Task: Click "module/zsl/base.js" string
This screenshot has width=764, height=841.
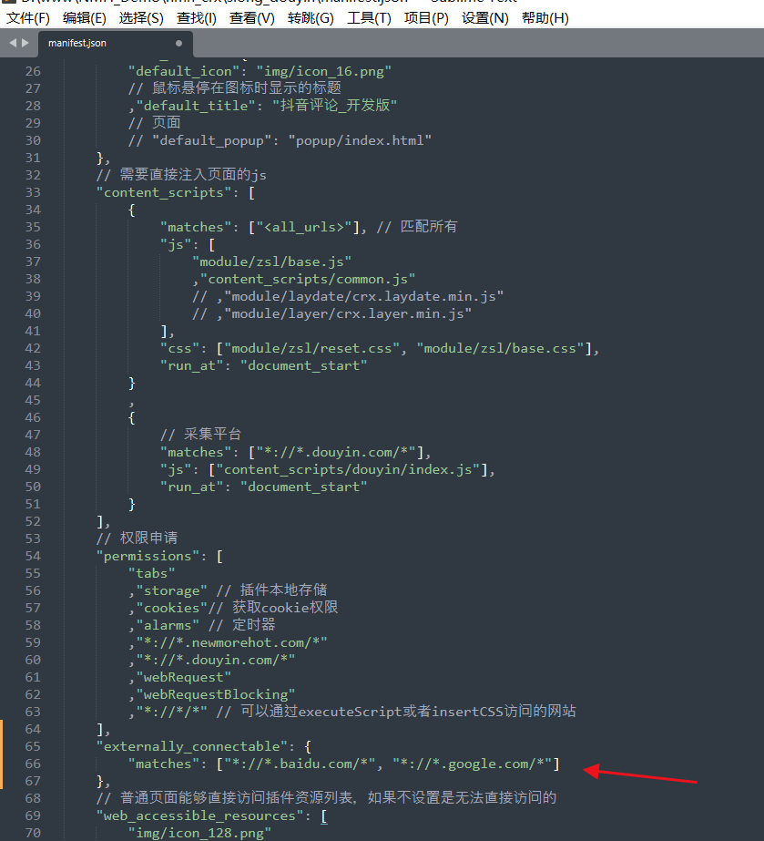Action: coord(272,262)
